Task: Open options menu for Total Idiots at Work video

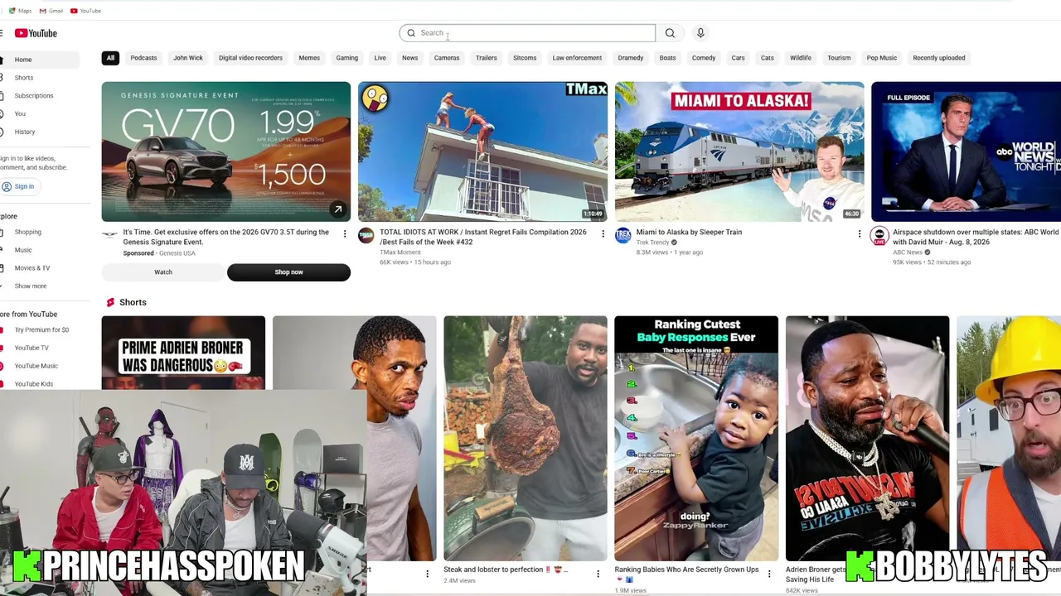Action: 603,234
